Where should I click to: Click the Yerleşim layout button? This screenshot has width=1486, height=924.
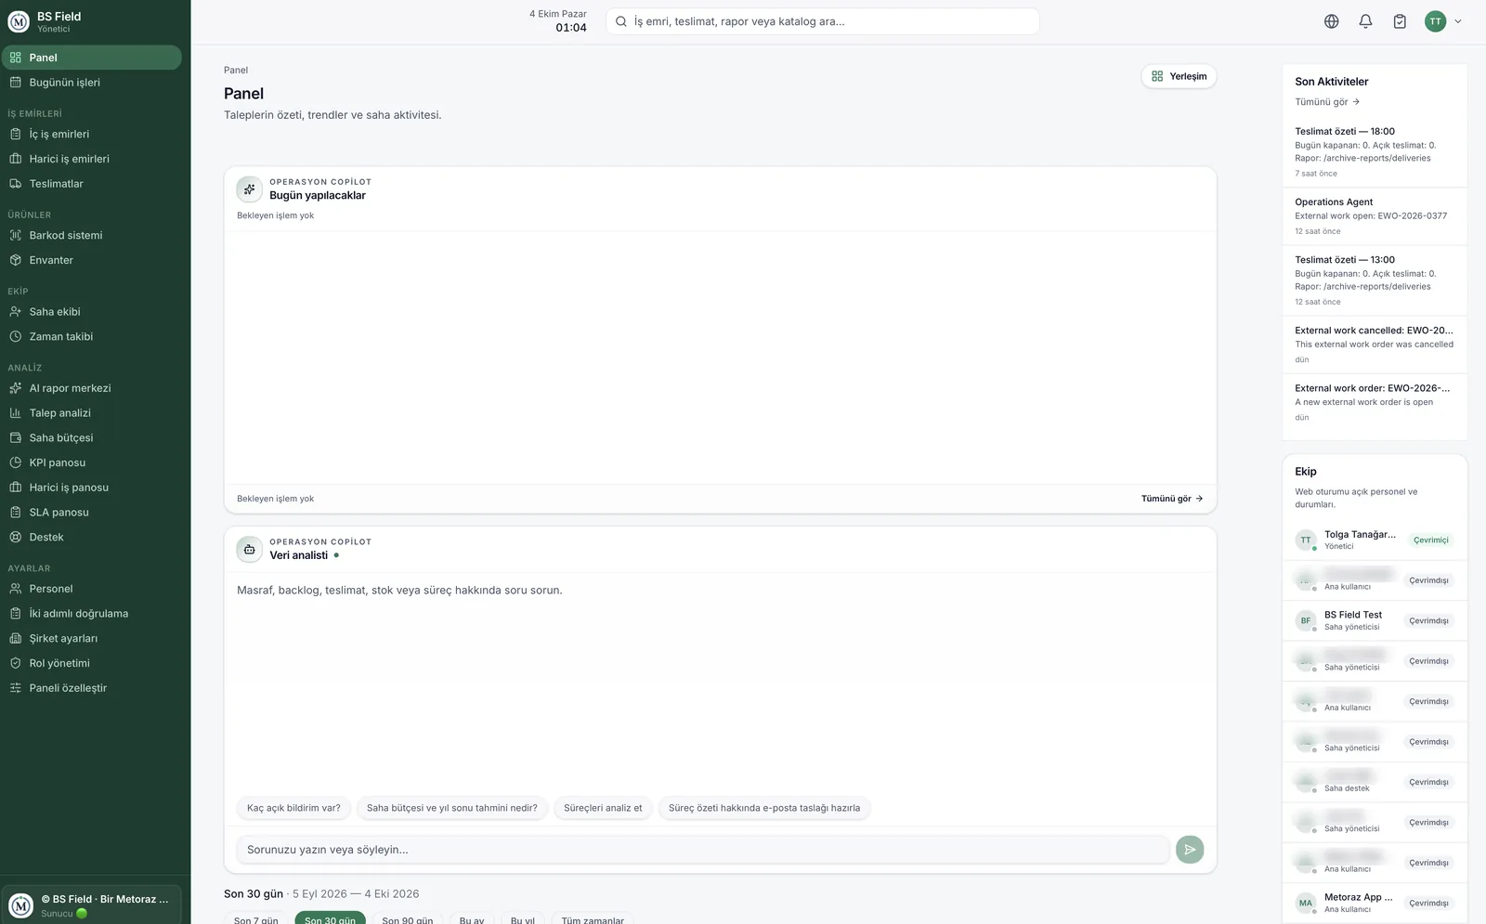1179,76
